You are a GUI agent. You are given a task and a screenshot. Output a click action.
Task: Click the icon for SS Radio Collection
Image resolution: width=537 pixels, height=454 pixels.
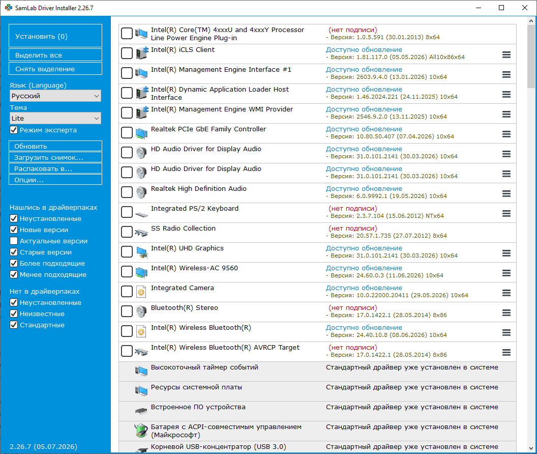(141, 233)
